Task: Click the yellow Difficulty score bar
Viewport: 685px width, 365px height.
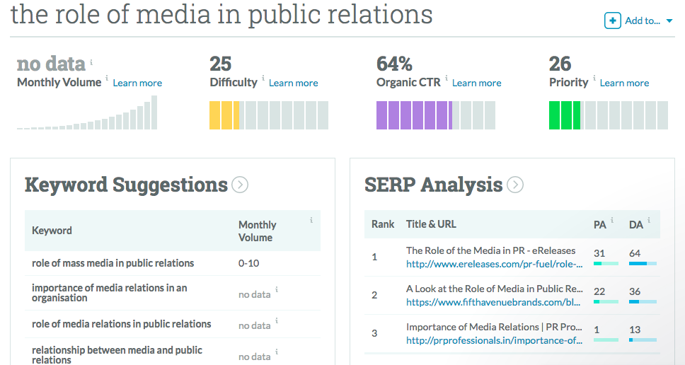Action: pyautogui.click(x=224, y=115)
